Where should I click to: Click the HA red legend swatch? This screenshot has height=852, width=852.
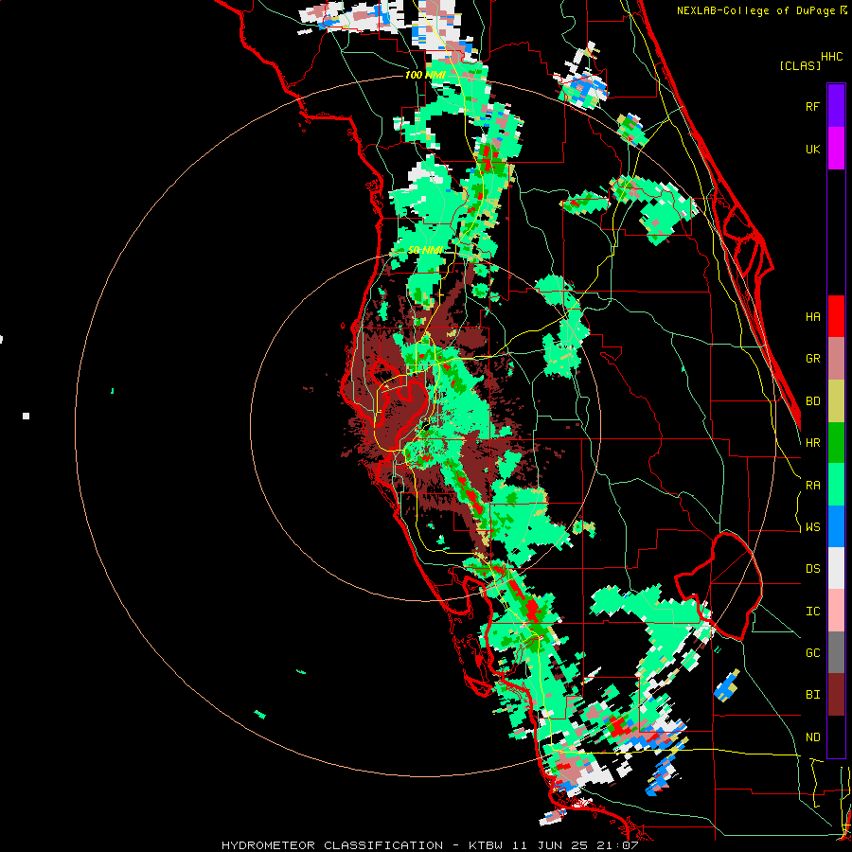[x=836, y=316]
